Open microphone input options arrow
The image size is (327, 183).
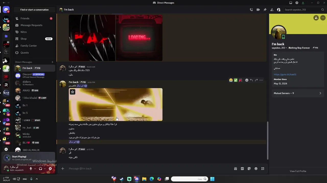click(35, 169)
